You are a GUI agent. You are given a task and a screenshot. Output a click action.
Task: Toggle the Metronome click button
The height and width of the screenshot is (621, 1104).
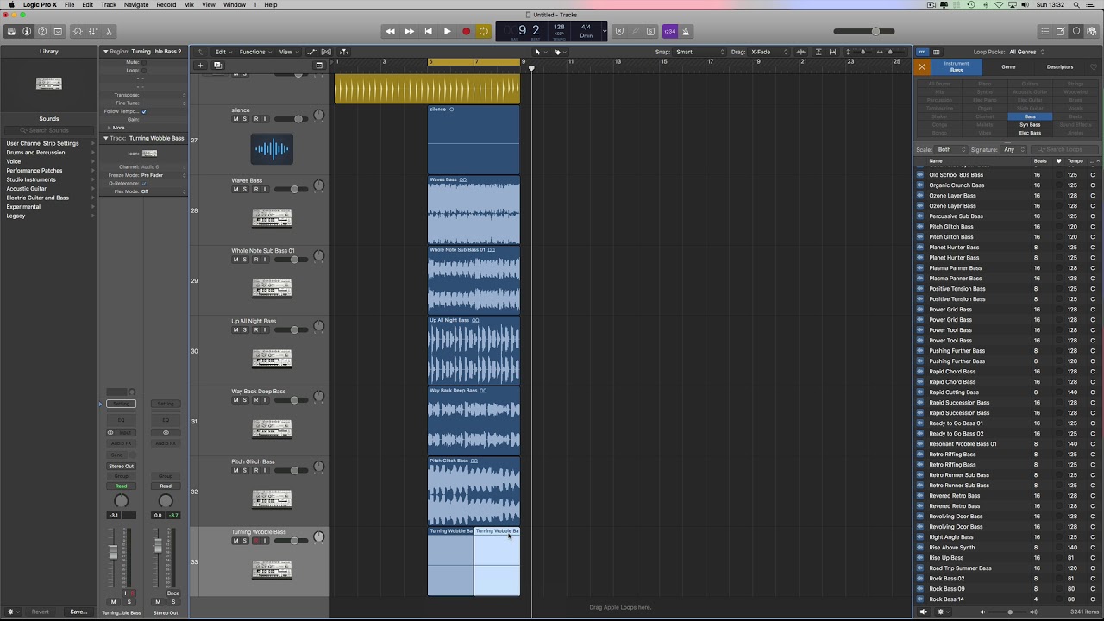click(x=686, y=31)
